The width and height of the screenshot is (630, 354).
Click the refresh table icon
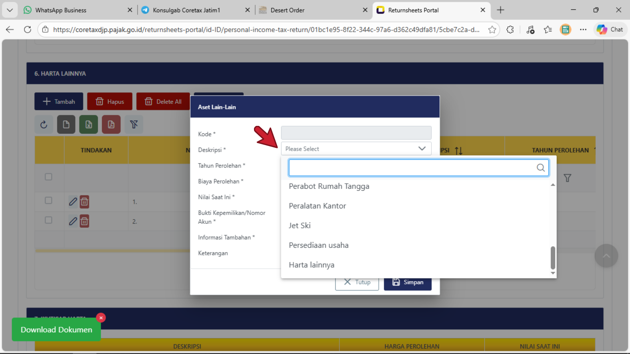point(44,125)
